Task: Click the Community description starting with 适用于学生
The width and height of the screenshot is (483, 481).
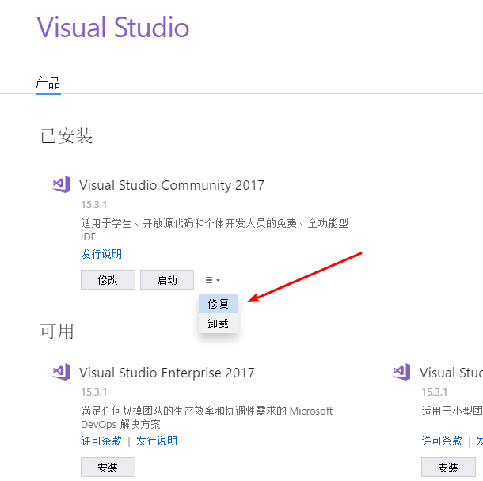Action: pos(215,230)
